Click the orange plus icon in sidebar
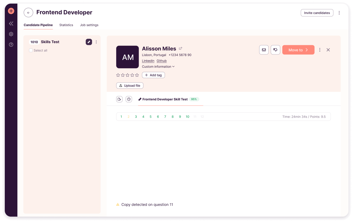The height and width of the screenshot is (222, 353). (x=11, y=11)
